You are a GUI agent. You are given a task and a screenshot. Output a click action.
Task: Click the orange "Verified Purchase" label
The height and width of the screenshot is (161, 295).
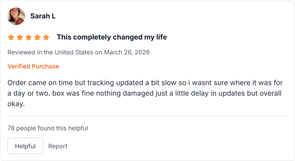click(x=33, y=66)
